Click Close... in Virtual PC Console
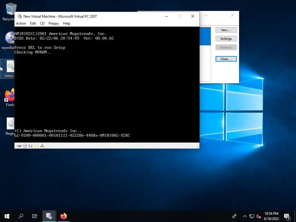This screenshot has width=296, height=222. (x=226, y=59)
